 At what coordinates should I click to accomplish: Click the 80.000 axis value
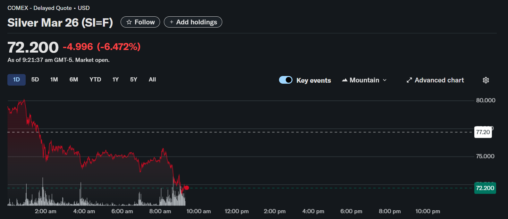(486, 100)
